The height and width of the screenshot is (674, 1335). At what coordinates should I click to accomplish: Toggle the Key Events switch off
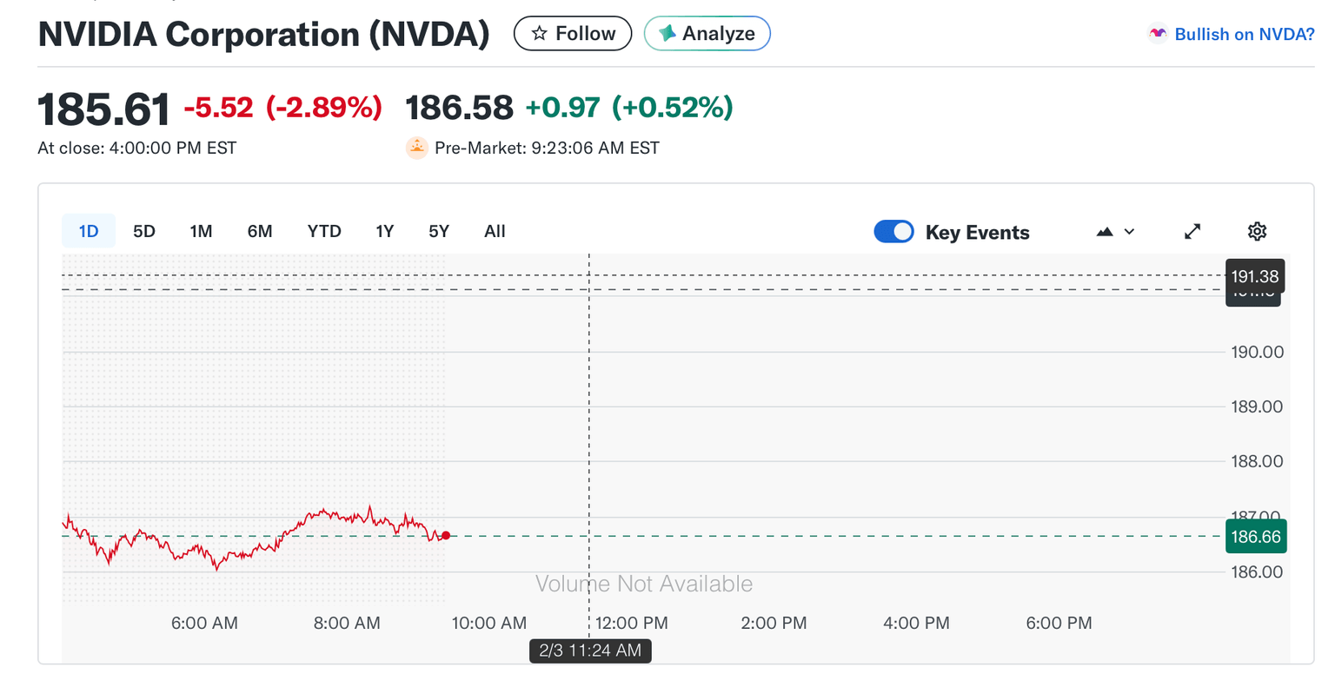tap(893, 232)
